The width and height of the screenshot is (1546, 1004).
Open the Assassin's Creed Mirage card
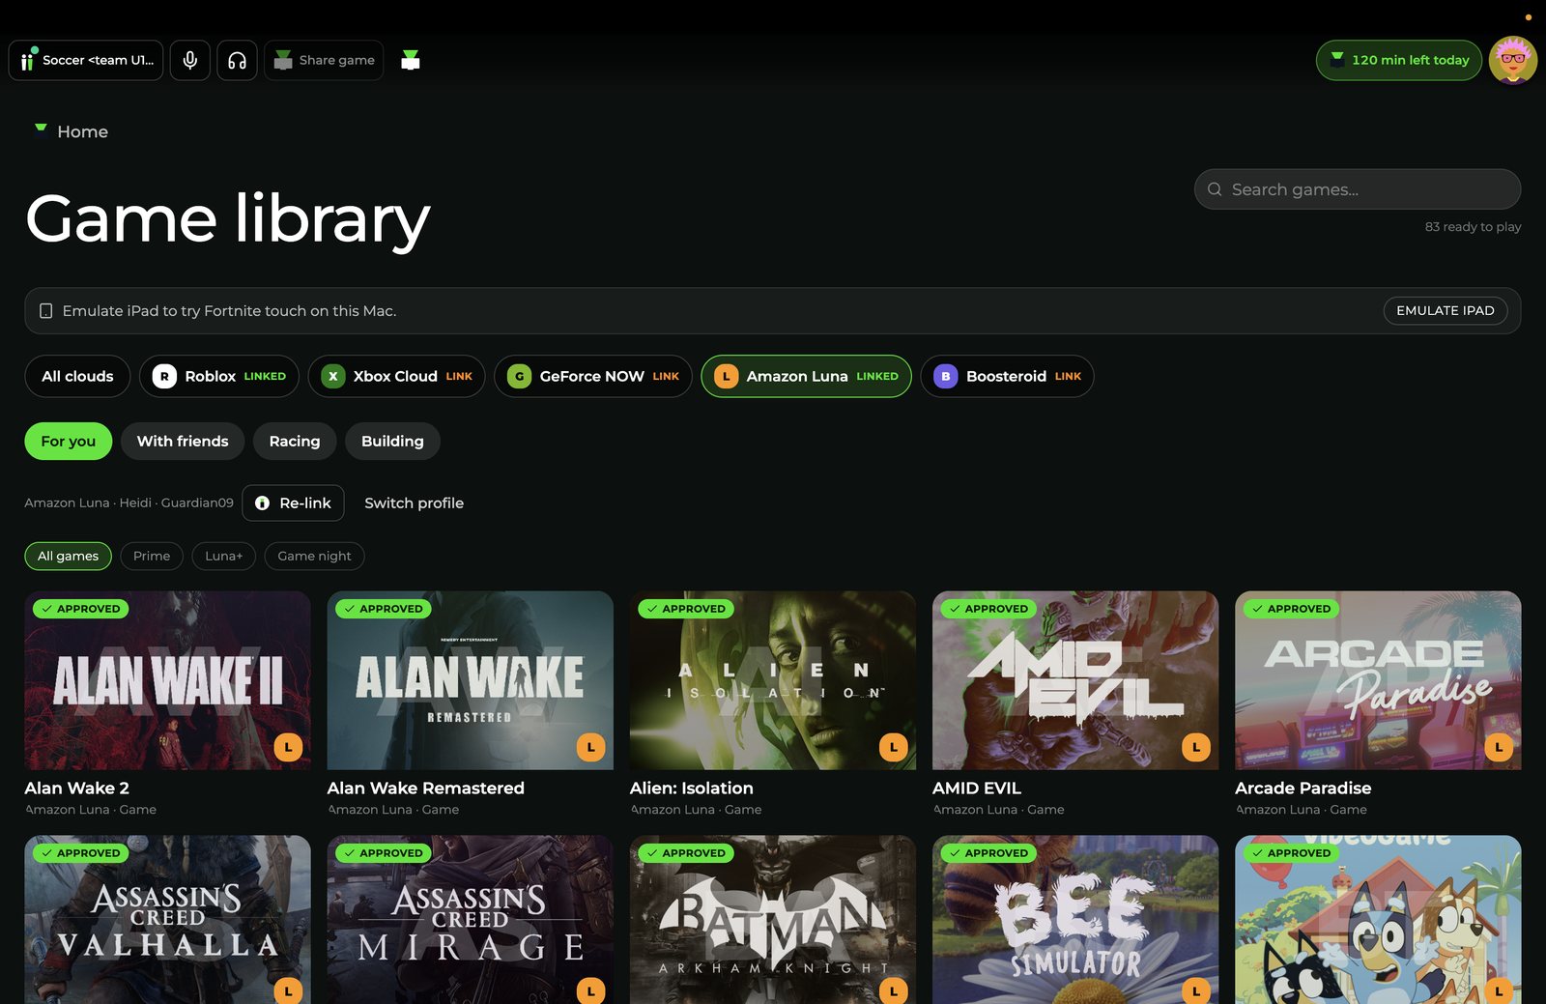(x=470, y=920)
